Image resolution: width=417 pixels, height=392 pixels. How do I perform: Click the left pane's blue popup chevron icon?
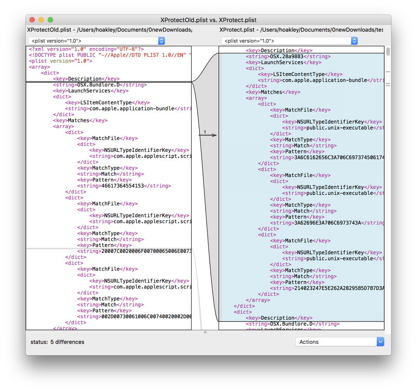[x=161, y=41]
